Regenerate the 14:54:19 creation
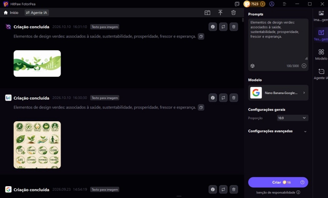This screenshot has width=328, height=198. point(223,190)
